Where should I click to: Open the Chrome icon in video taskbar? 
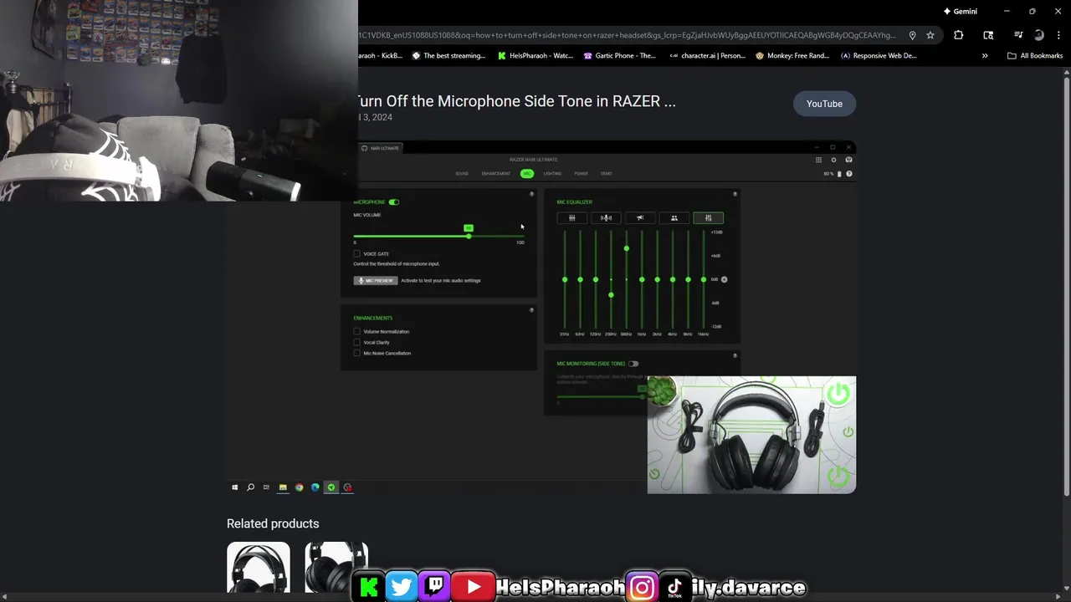pyautogui.click(x=299, y=487)
